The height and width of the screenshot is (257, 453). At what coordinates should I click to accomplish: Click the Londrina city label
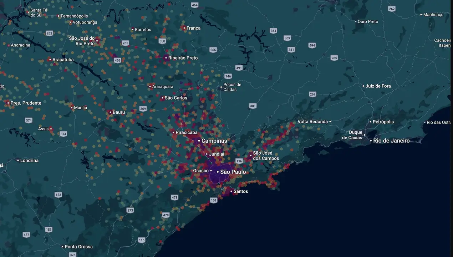pyautogui.click(x=30, y=161)
